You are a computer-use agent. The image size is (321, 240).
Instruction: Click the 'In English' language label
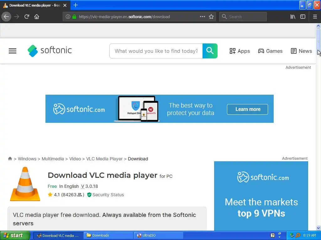click(69, 186)
